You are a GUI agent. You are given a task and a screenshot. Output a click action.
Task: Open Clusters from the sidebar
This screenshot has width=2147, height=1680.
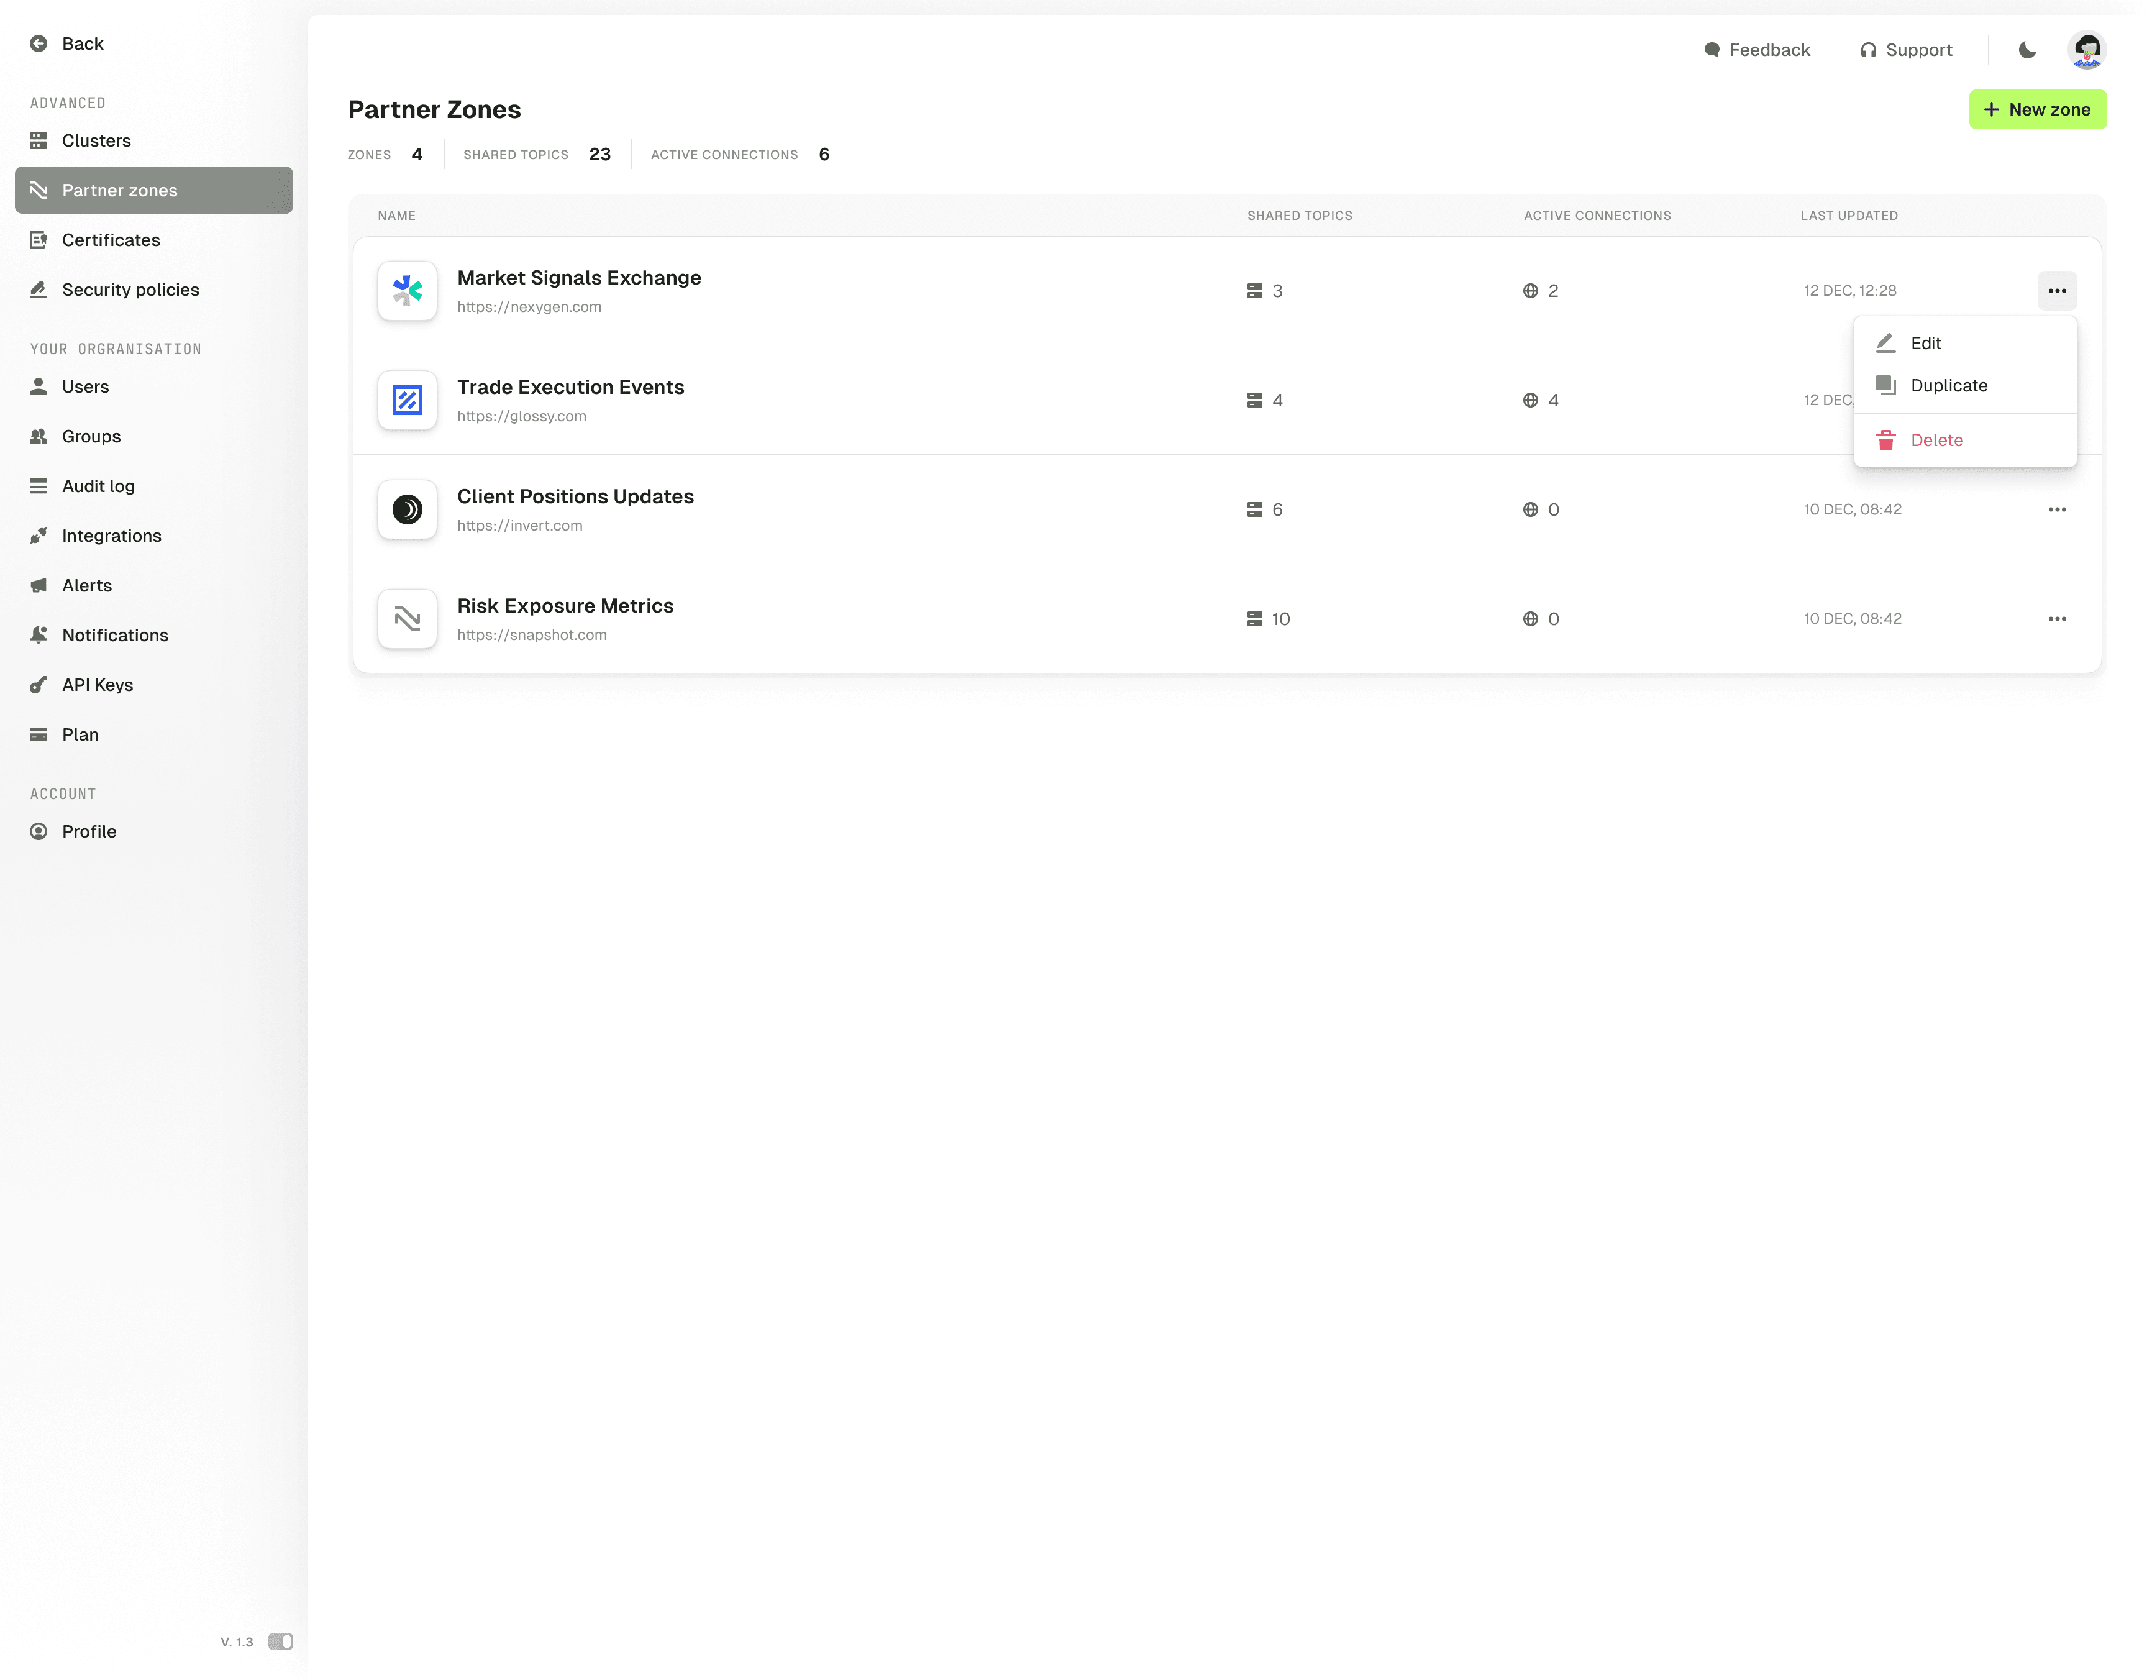coord(96,140)
